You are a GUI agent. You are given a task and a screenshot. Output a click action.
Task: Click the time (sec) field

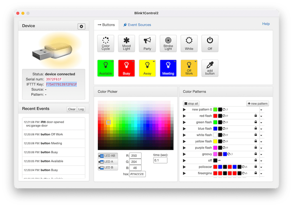(x=160, y=160)
